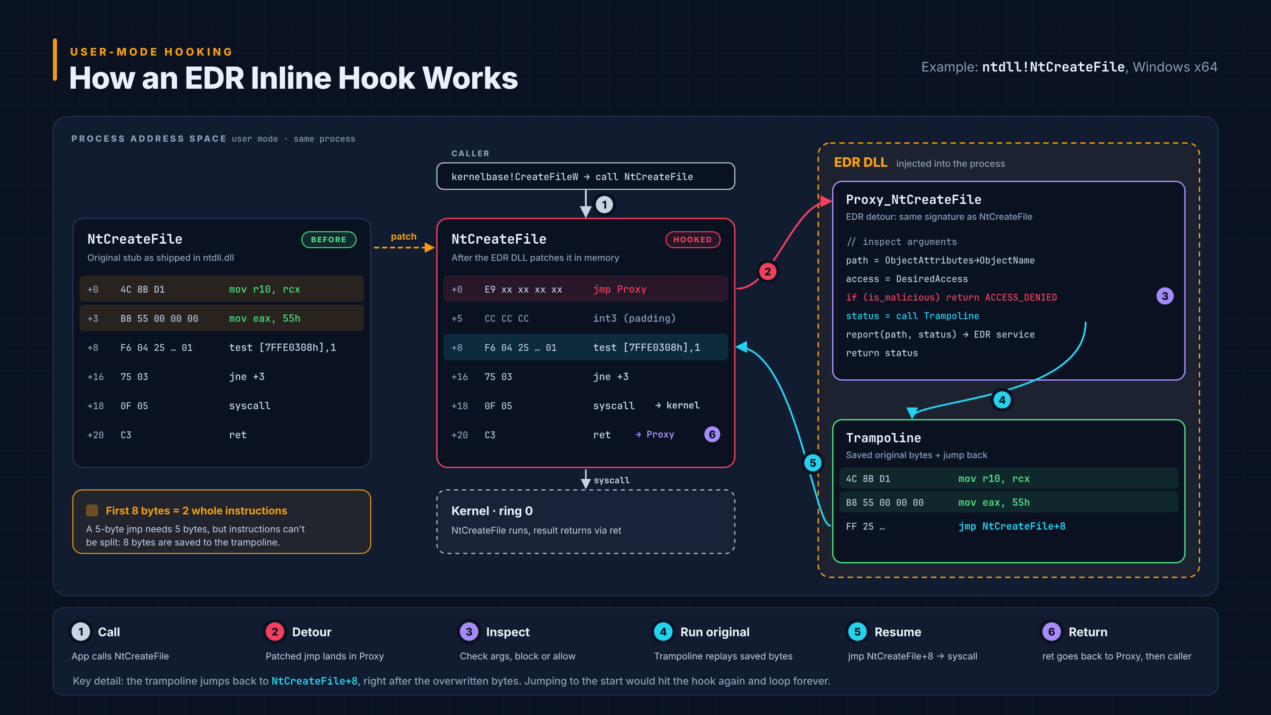Viewport: 1271px width, 715px height.
Task: Click the purple 6 circle beside Return legend
Action: 1052,632
